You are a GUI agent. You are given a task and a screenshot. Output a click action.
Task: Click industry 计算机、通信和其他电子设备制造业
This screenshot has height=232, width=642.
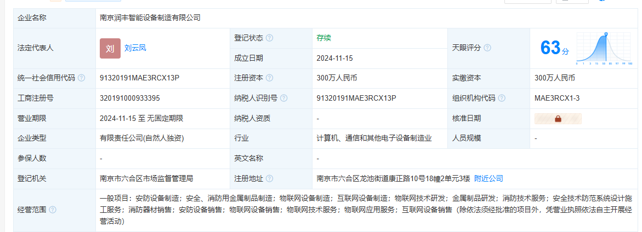pyautogui.click(x=374, y=138)
